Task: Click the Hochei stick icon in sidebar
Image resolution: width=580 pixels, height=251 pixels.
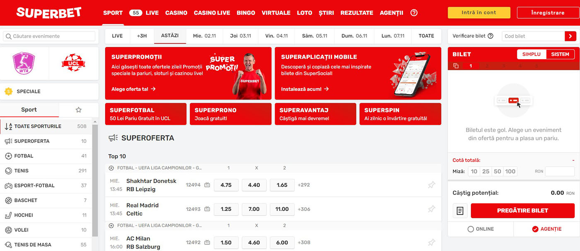Action: pyautogui.click(x=8, y=215)
